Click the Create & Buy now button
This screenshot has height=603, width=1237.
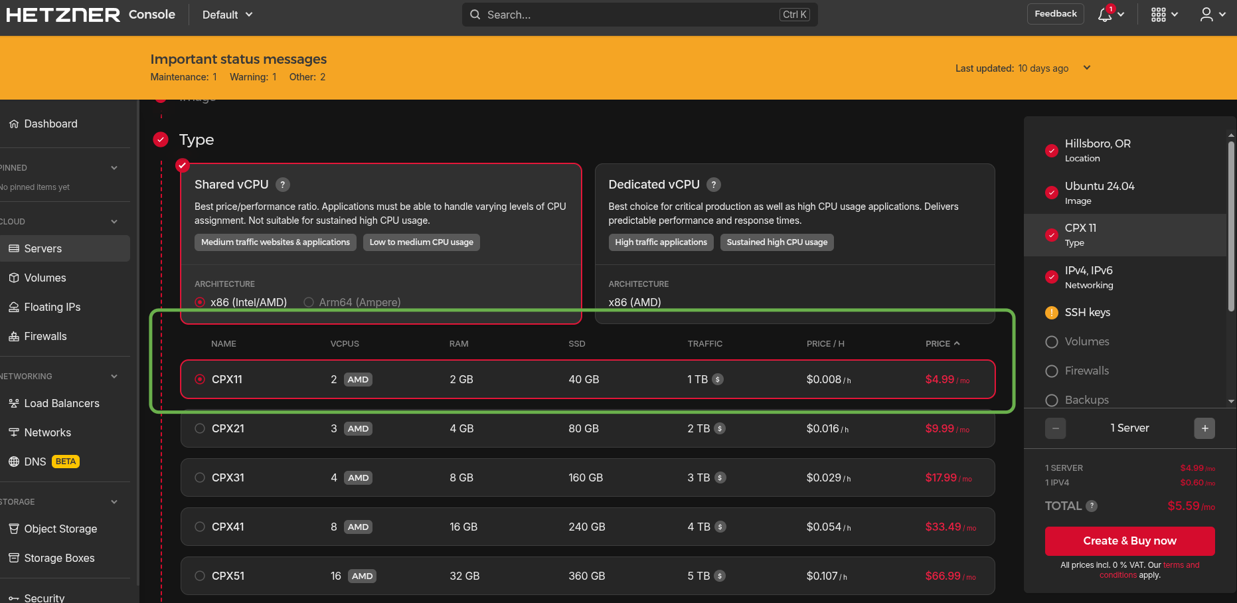[1129, 541]
